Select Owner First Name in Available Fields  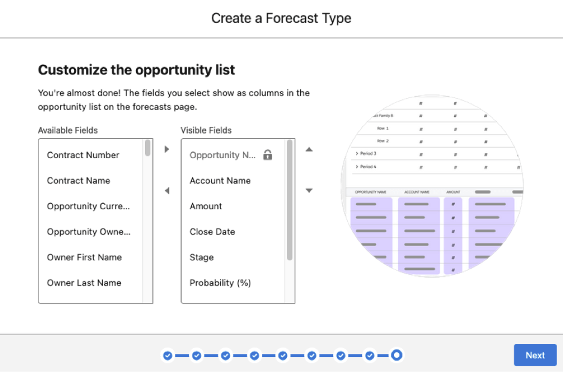coord(84,257)
